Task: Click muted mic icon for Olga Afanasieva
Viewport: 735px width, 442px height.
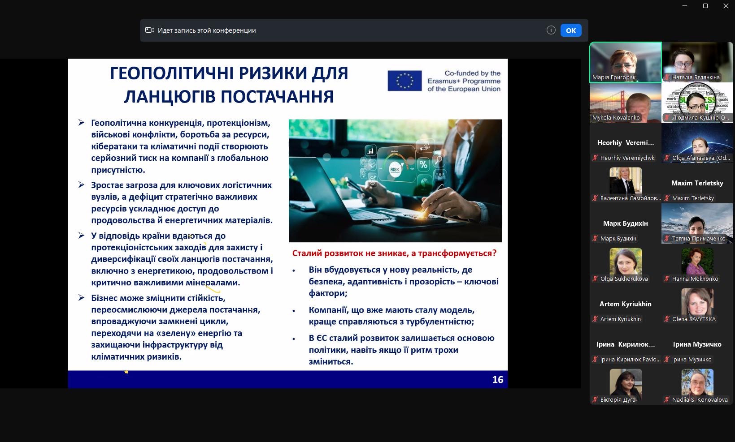Action: 667,158
